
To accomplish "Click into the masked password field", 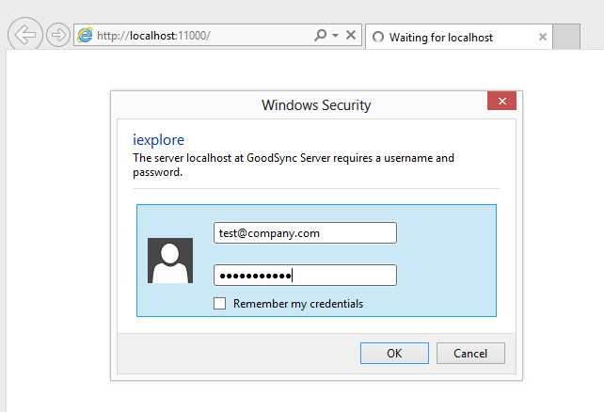I will coord(305,275).
